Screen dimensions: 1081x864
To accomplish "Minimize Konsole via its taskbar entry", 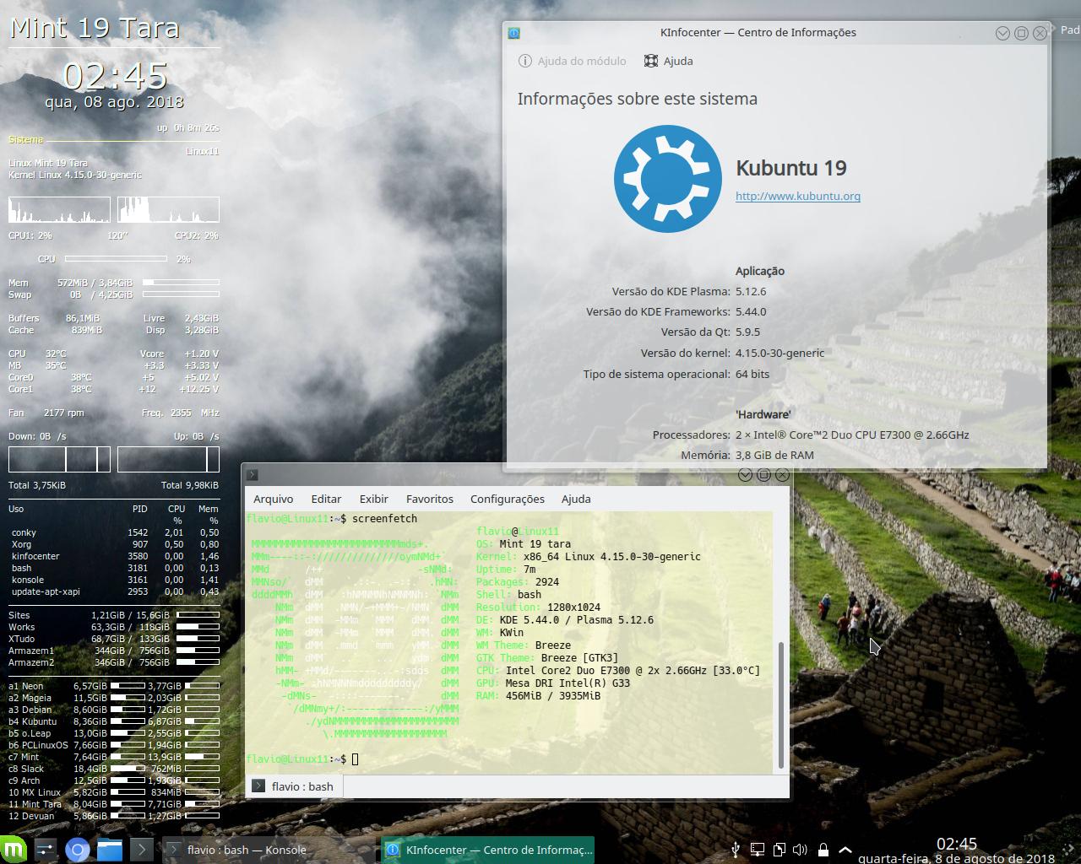I will coord(245,850).
